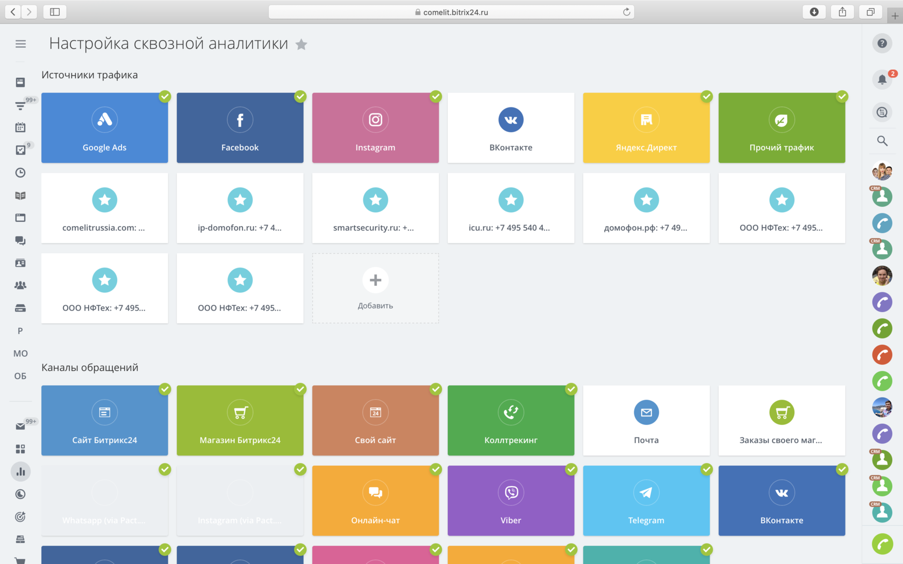Click the green check on Прочий трафик tile

[x=842, y=96]
